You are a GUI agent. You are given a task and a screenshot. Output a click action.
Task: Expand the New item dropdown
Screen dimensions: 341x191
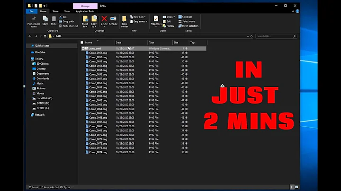click(139, 17)
